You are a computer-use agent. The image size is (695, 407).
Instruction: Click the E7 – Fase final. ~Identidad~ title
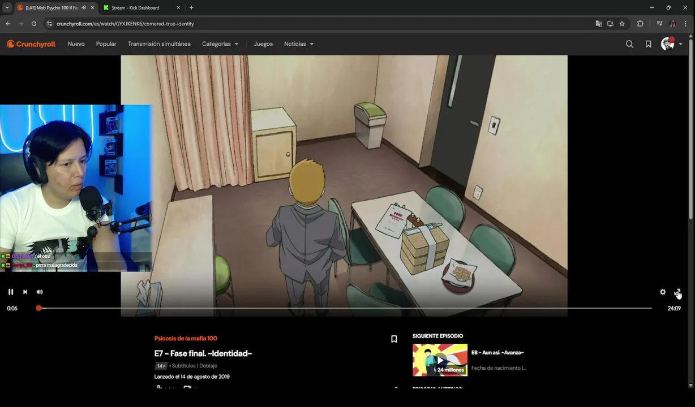pyautogui.click(x=203, y=353)
